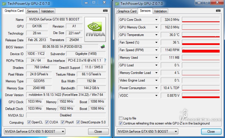Click the VDDC history graph
Viewport: 225px width, 138px height.
[201, 96]
